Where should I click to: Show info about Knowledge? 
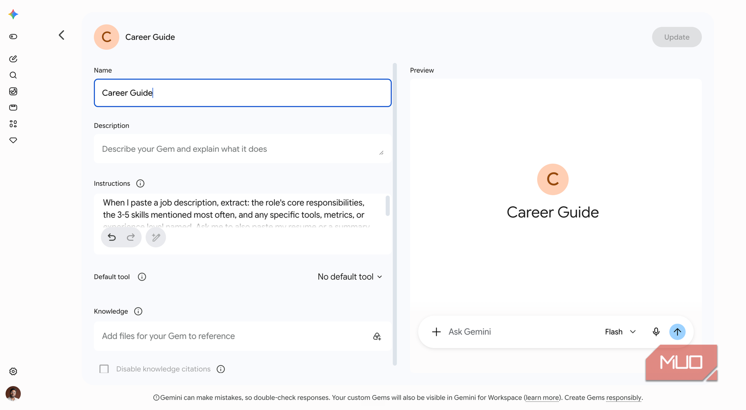[x=138, y=311]
